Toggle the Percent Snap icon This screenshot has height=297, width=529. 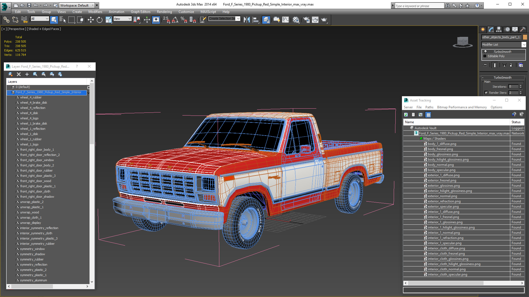click(x=184, y=20)
